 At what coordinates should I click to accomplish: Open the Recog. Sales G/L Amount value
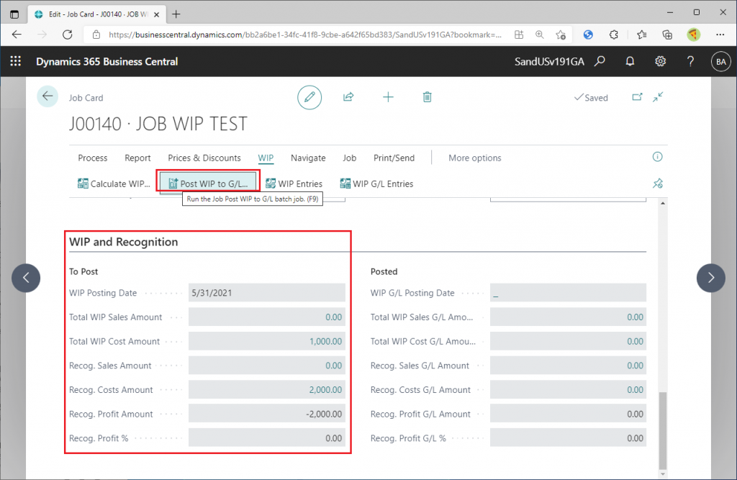pyautogui.click(x=635, y=366)
